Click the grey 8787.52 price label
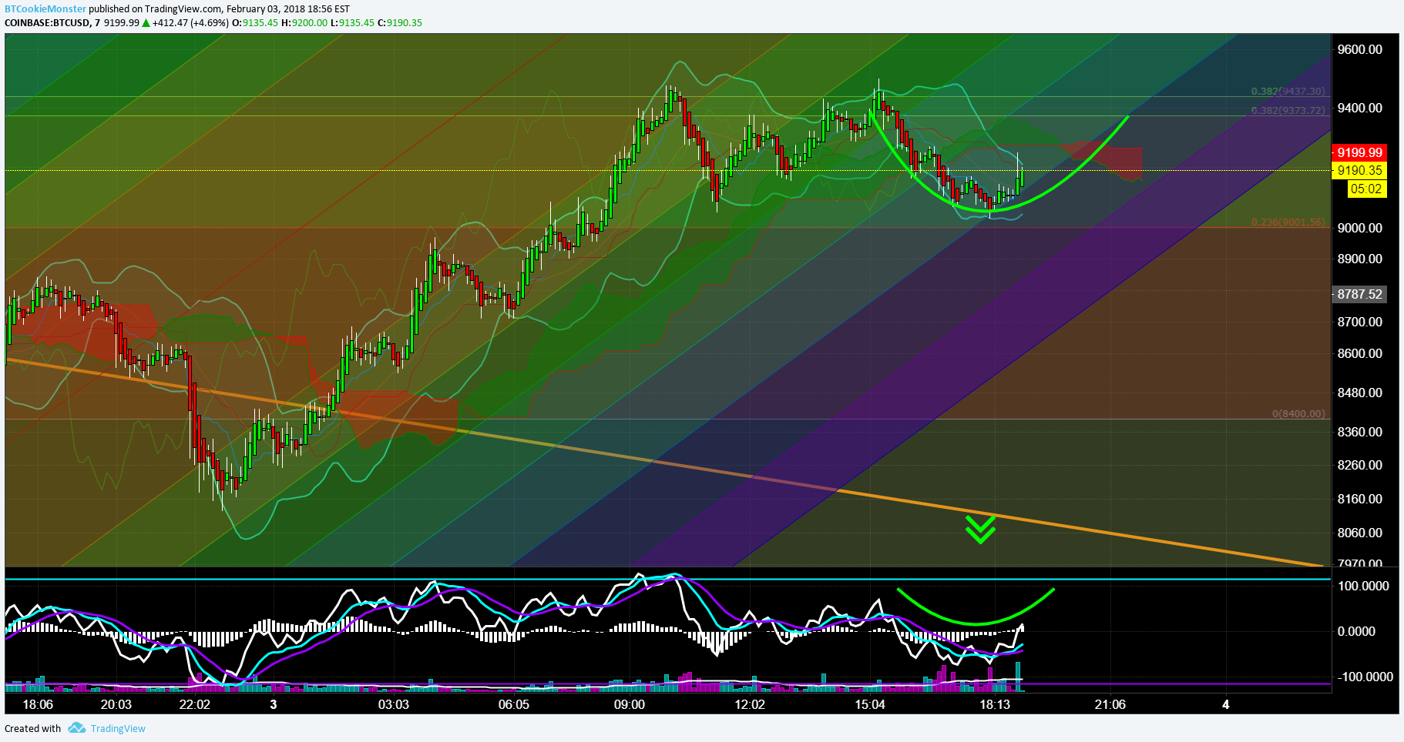Viewport: 1404px width, 742px height. point(1359,294)
